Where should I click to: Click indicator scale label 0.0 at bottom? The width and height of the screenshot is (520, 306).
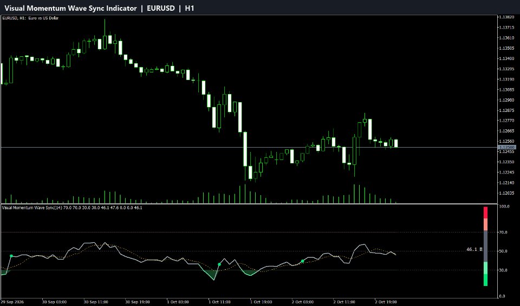503,296
